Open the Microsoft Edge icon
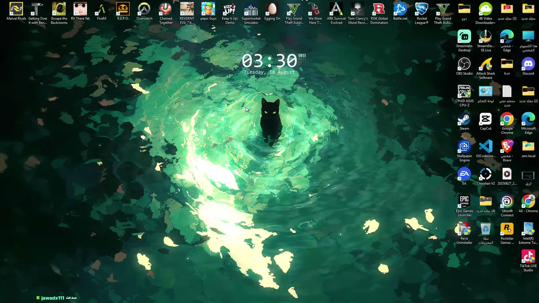539x303 pixels. (528, 123)
